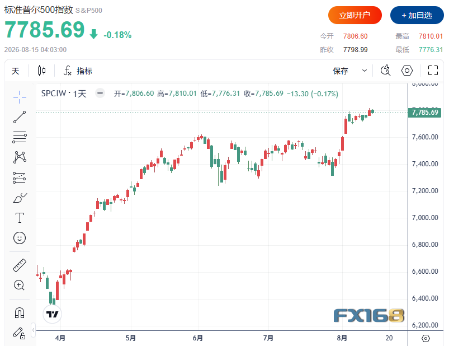The width and height of the screenshot is (449, 346).
Task: Select the XABCD pattern tool
Action: pos(20,157)
